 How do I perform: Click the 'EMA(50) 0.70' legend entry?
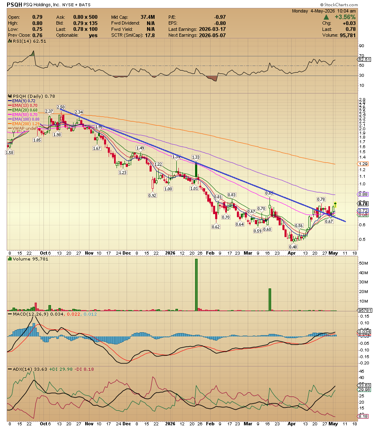coord(23,115)
